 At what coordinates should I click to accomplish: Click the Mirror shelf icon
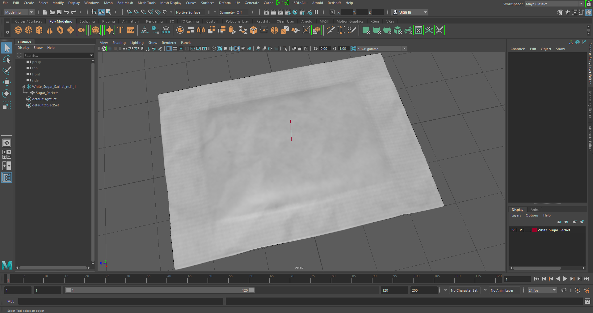[201, 30]
